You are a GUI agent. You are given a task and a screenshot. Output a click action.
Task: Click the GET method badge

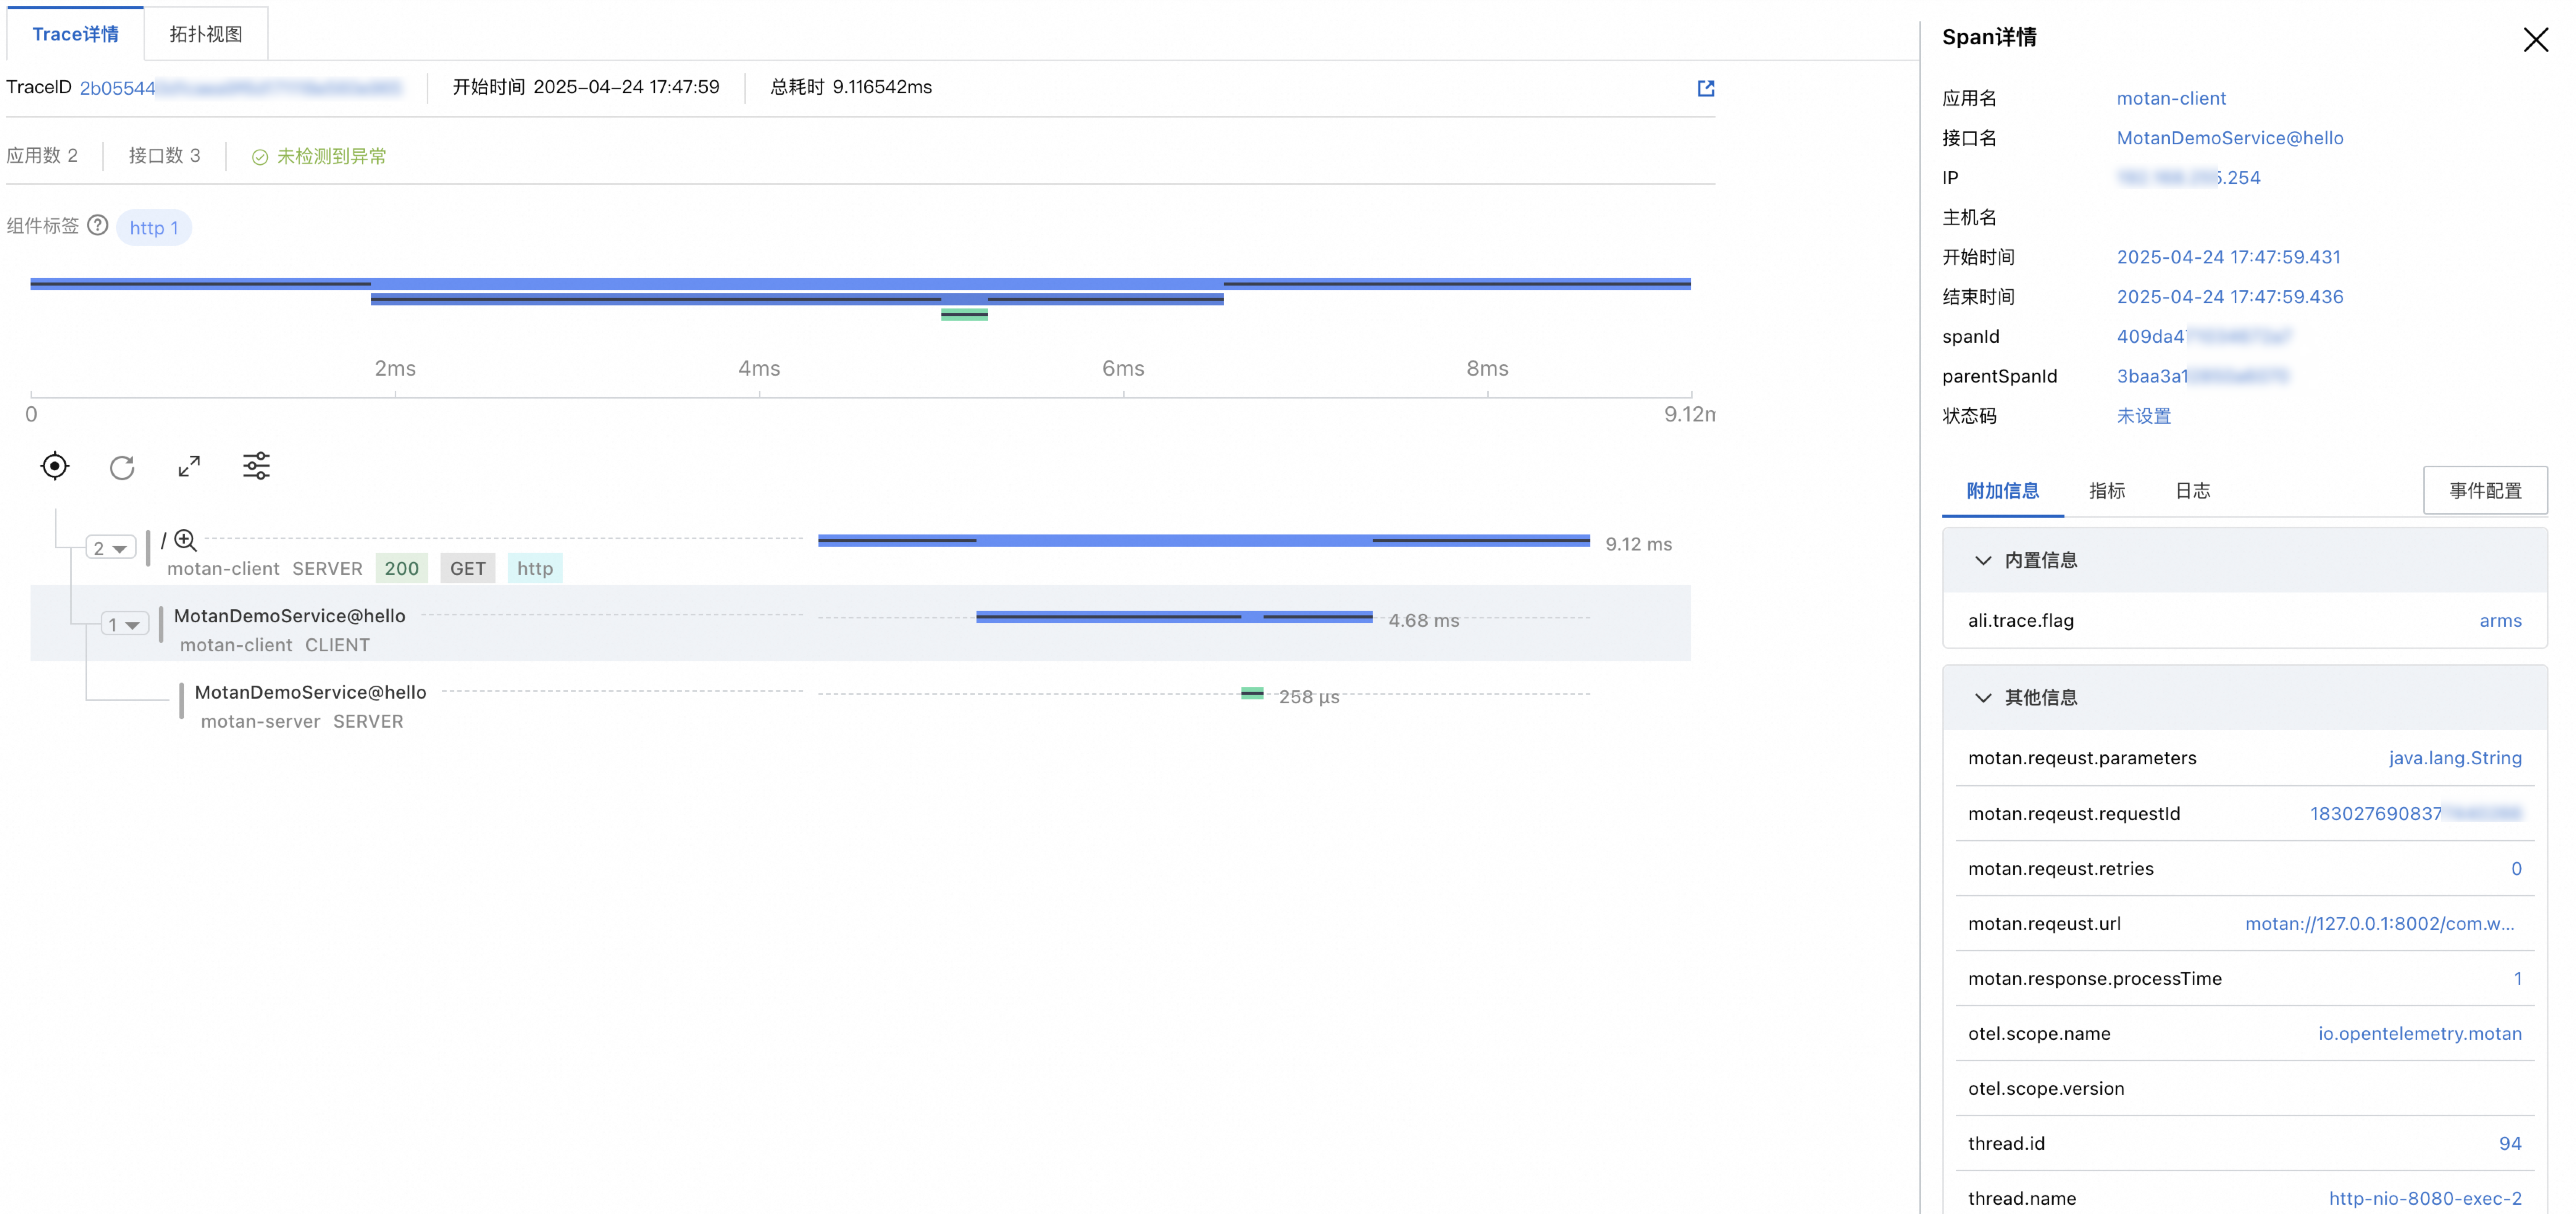468,569
